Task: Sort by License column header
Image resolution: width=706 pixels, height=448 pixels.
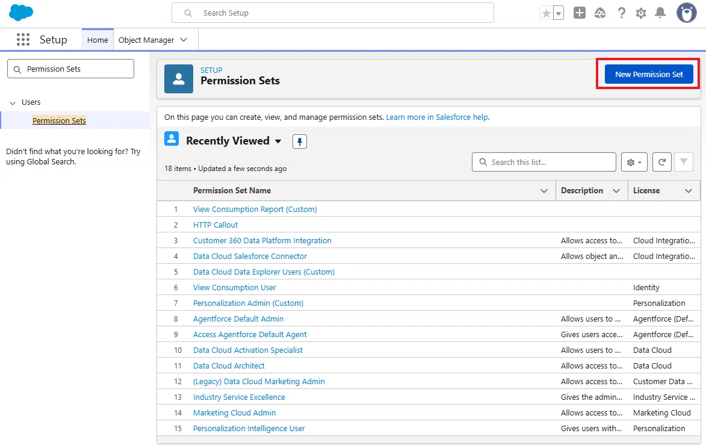Action: [x=646, y=191]
